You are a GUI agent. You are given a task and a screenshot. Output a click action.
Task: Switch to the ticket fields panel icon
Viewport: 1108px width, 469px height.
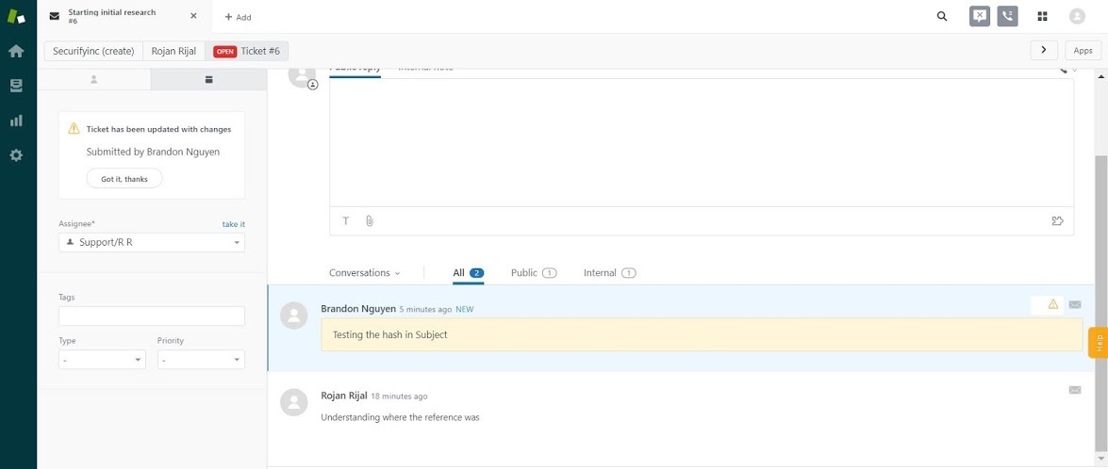[209, 80]
